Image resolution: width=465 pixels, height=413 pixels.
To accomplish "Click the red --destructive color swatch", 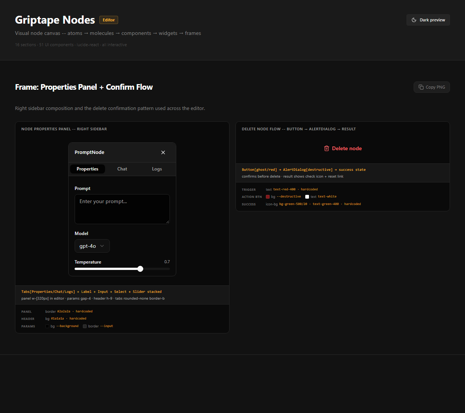I will [268, 197].
